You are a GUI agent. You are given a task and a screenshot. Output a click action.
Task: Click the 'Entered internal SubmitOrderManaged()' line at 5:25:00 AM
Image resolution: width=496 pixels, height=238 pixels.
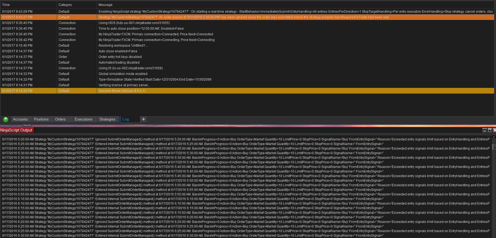[x=193, y=144]
